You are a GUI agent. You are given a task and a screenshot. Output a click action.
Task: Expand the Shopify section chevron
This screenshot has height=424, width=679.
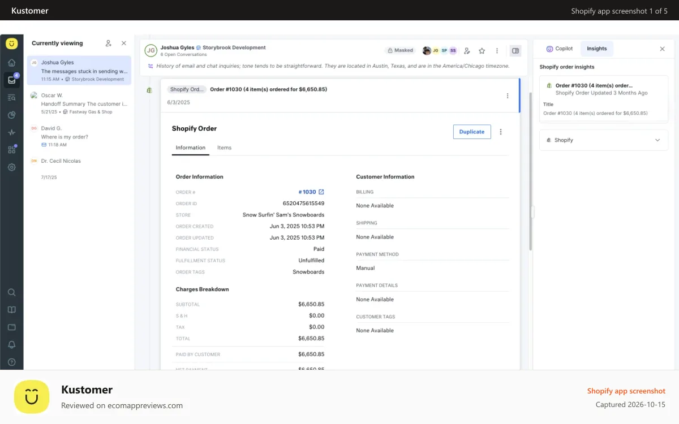click(657, 140)
